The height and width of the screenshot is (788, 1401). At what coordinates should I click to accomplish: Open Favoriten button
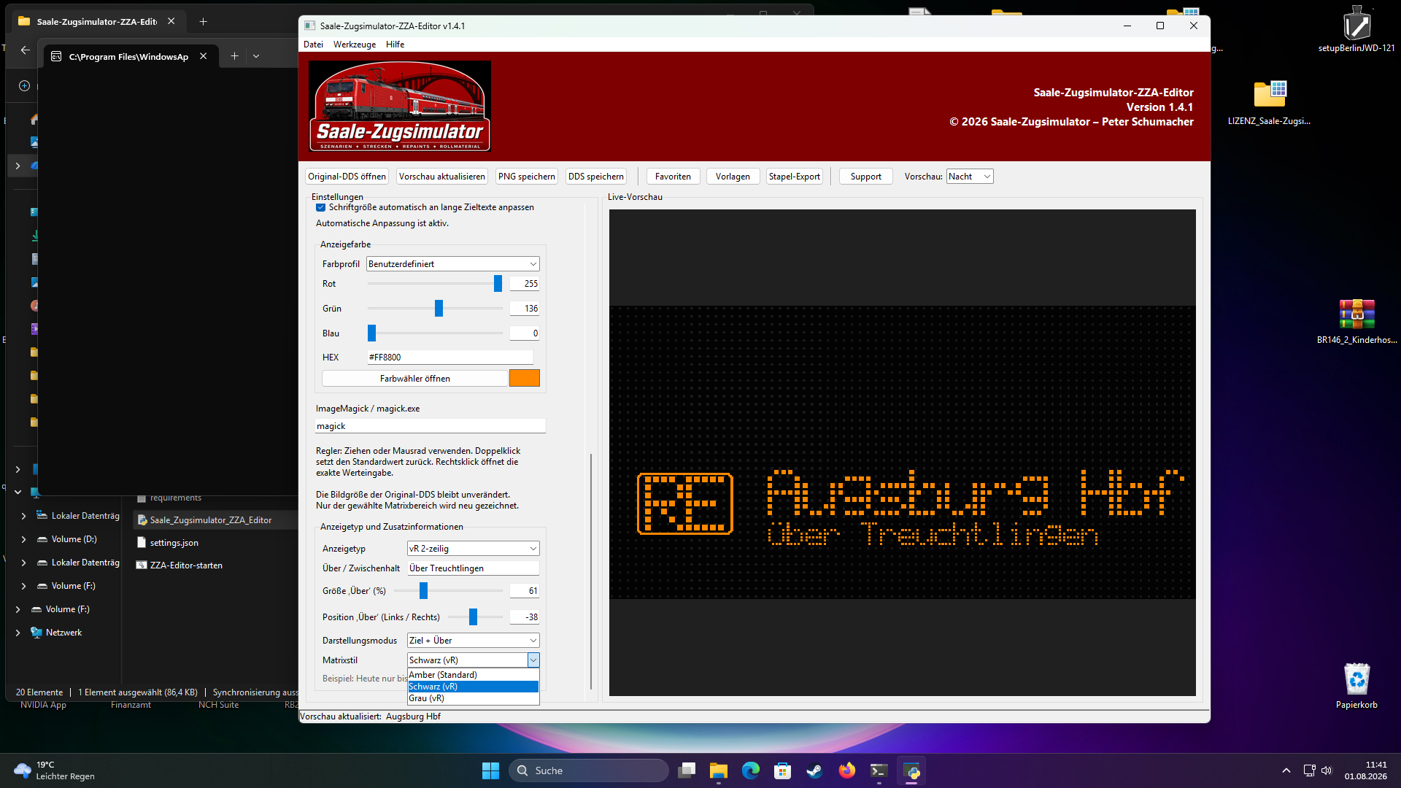pyautogui.click(x=673, y=177)
